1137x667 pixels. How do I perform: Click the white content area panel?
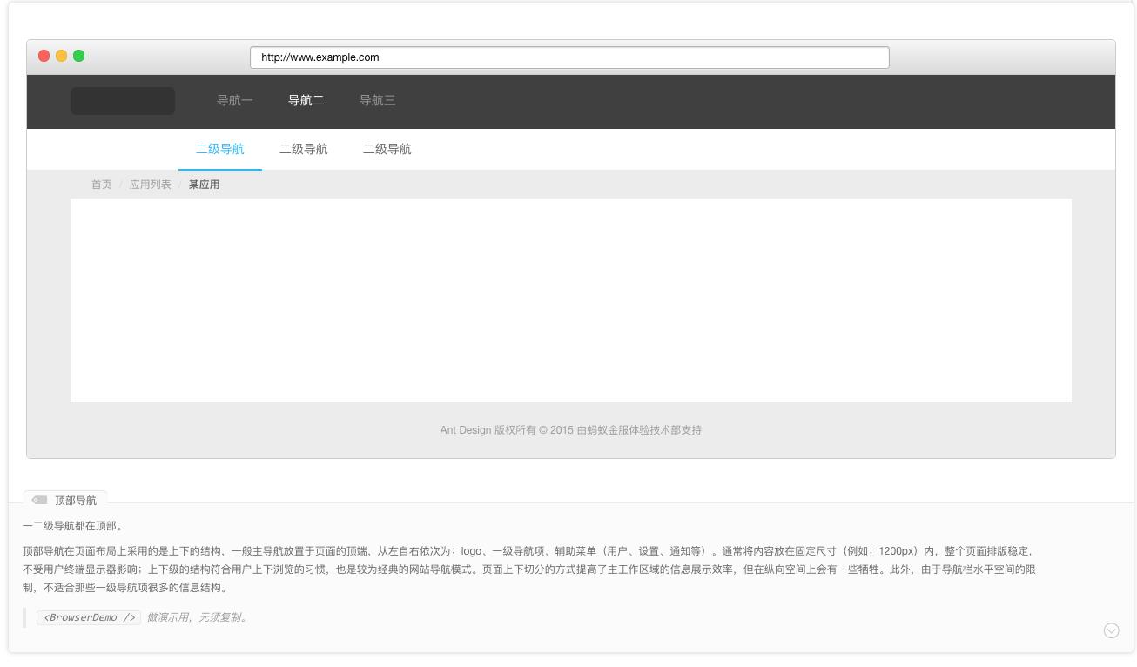571,300
